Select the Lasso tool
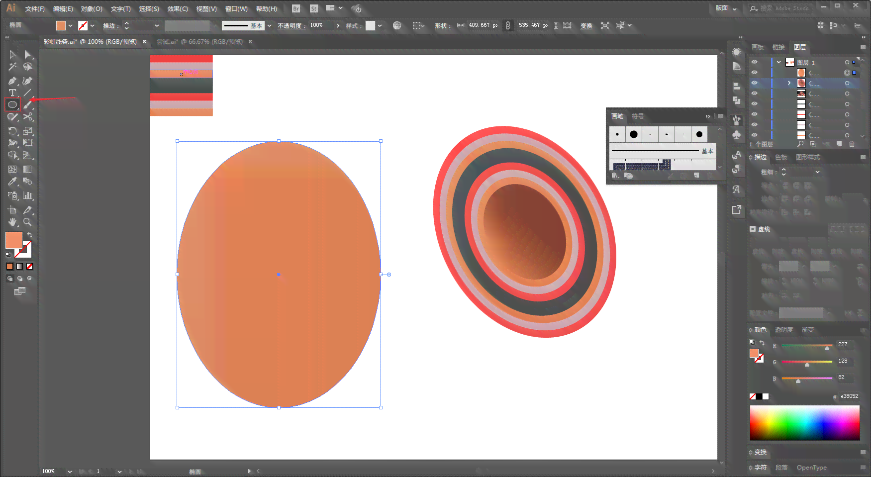 pos(28,67)
